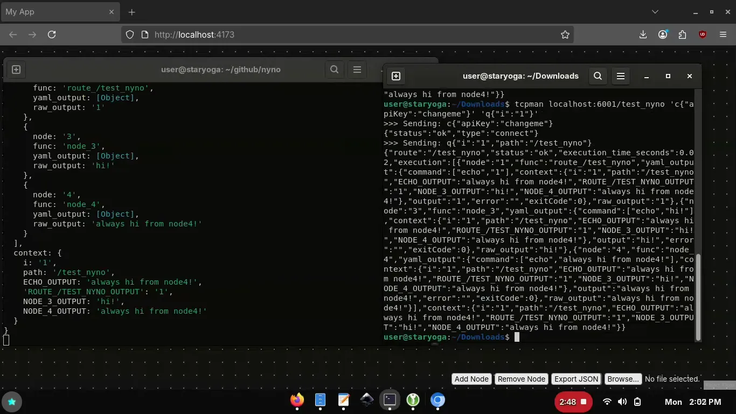Click the uBlock Origin extension icon

(x=702, y=34)
